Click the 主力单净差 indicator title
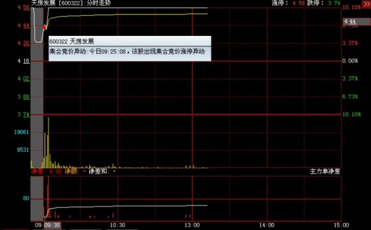The height and width of the screenshot is (230, 371). [x=325, y=171]
